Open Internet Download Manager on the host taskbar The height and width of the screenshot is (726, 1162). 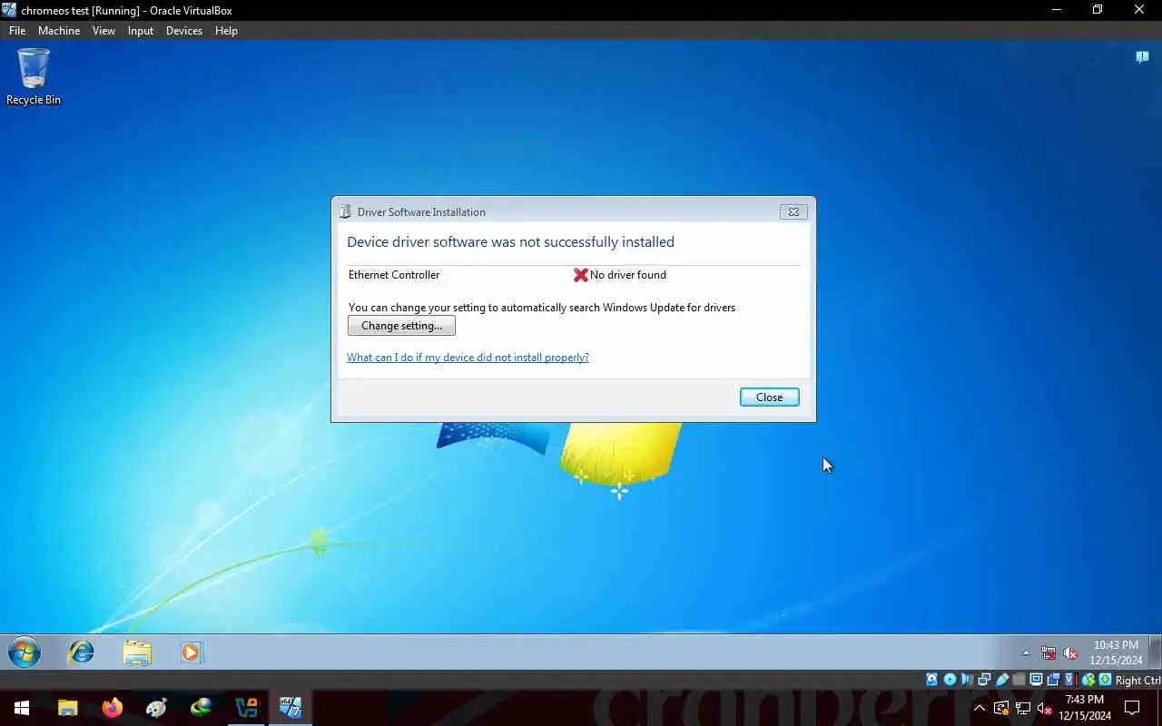(202, 708)
